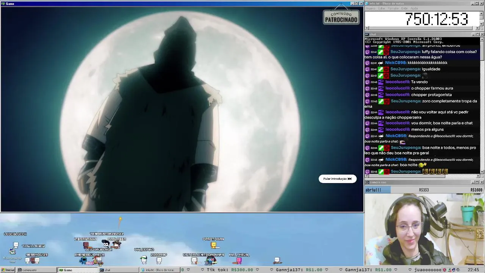Maximize the info.txt Notepad window
The image size is (485, 273).
point(477,3)
